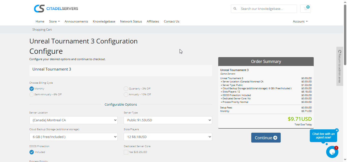Viewport: 347px width, 162px height.
Task: Click the Continue button
Action: (x=266, y=138)
